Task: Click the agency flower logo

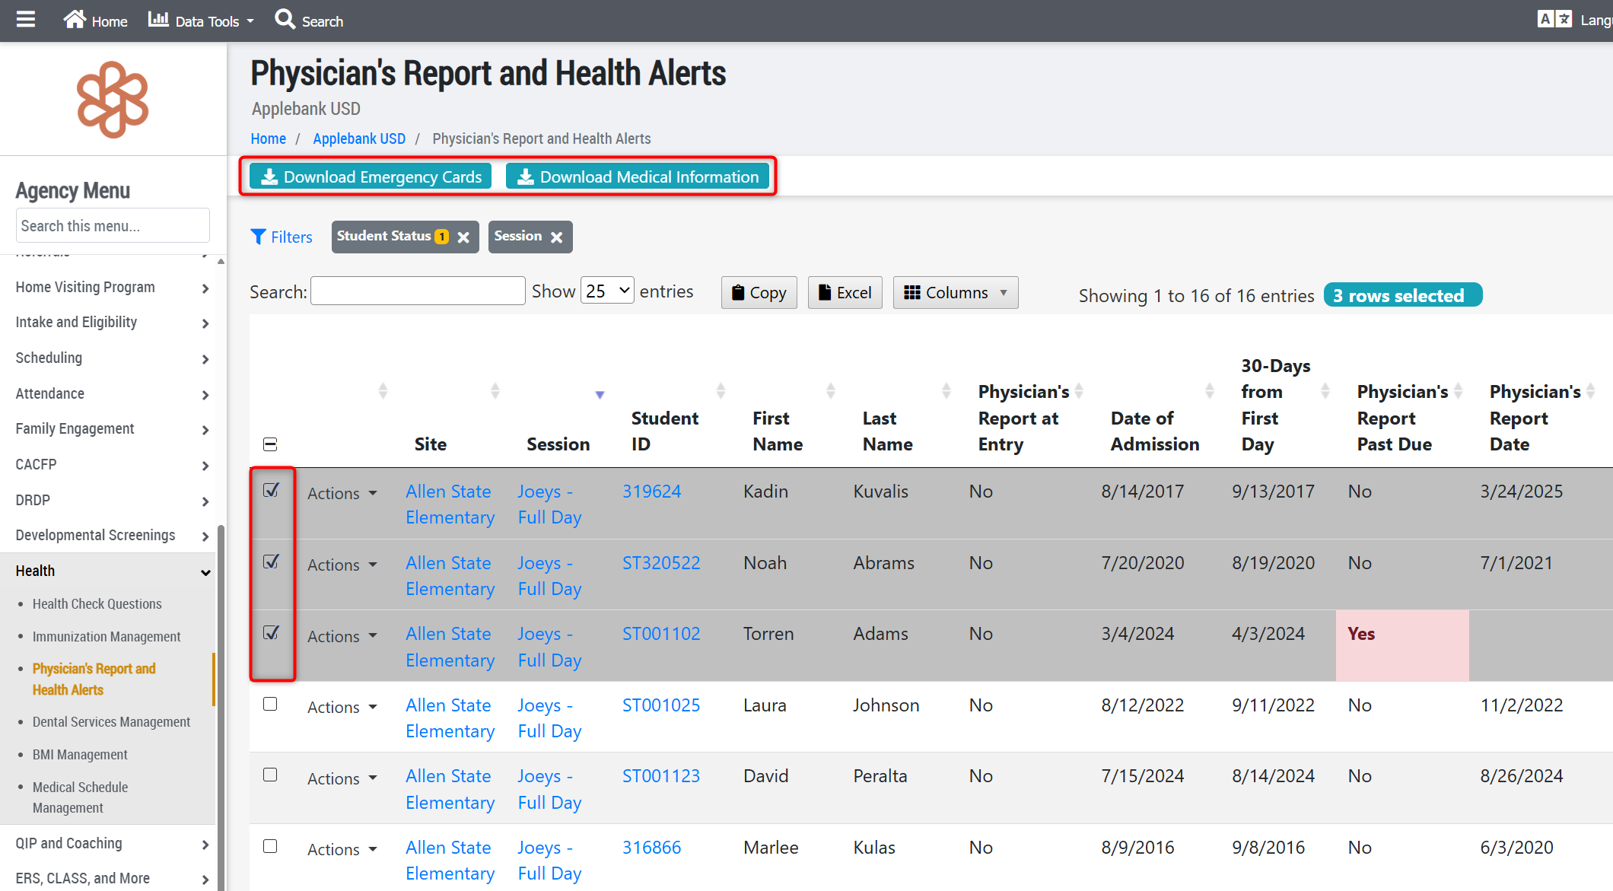Action: tap(113, 100)
